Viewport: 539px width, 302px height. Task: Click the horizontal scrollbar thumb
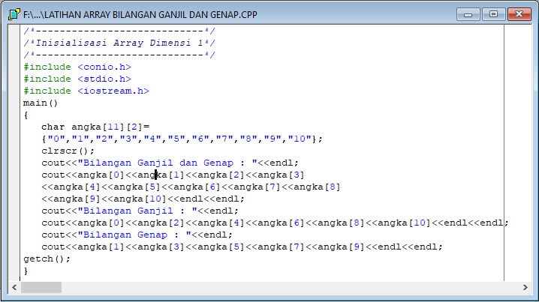41,287
